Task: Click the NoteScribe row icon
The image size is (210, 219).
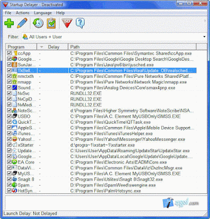Action: pos(15,111)
